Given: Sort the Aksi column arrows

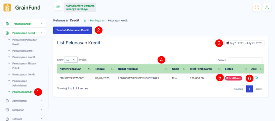Looking at the screenshot, I should 261,69.
